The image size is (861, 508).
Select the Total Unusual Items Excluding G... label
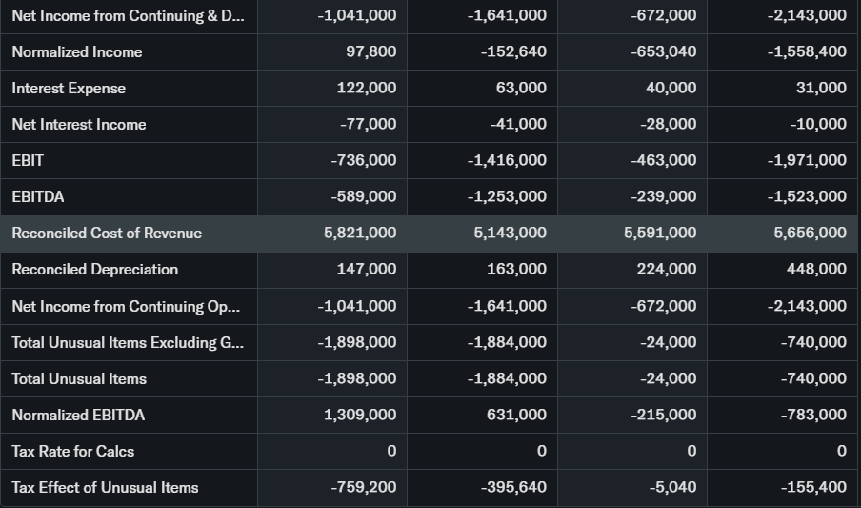tap(127, 342)
